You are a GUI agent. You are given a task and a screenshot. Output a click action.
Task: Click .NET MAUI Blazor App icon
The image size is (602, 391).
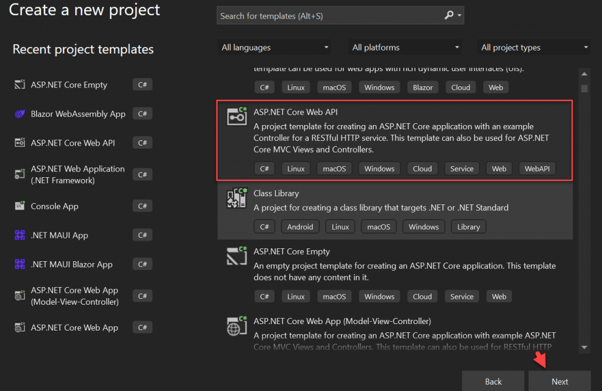coord(19,264)
